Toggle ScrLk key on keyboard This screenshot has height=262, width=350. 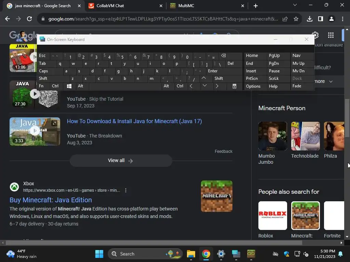278,78
